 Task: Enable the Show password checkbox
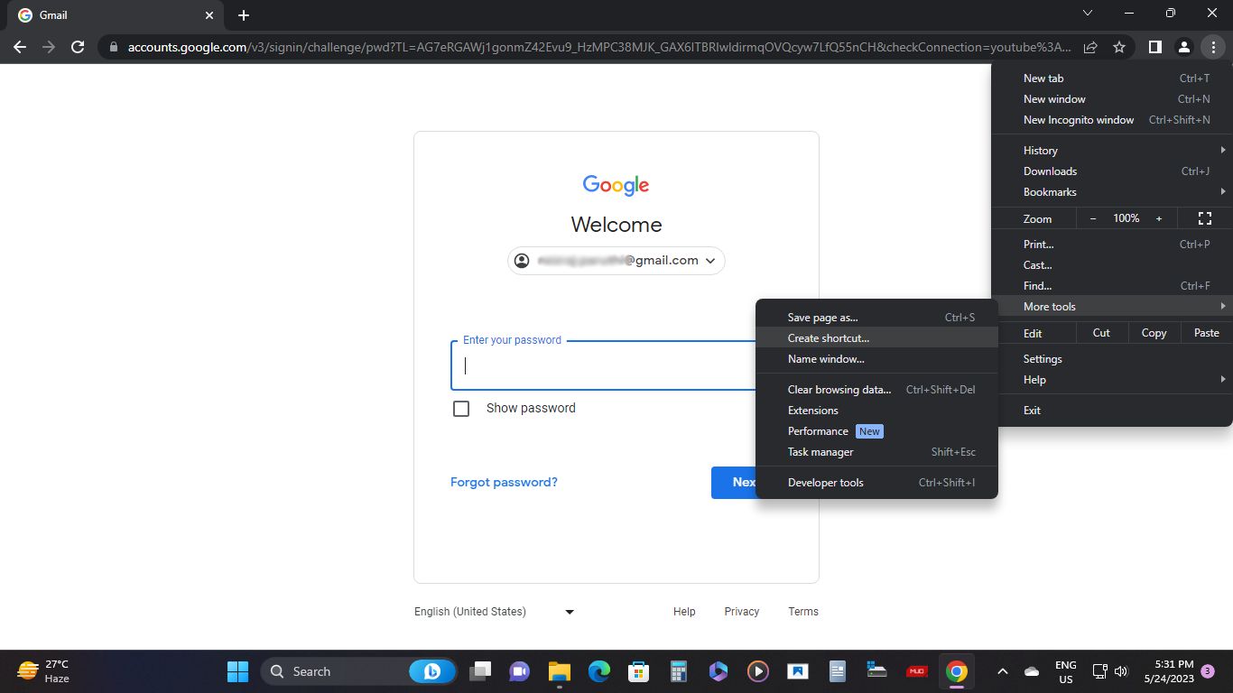click(x=461, y=408)
